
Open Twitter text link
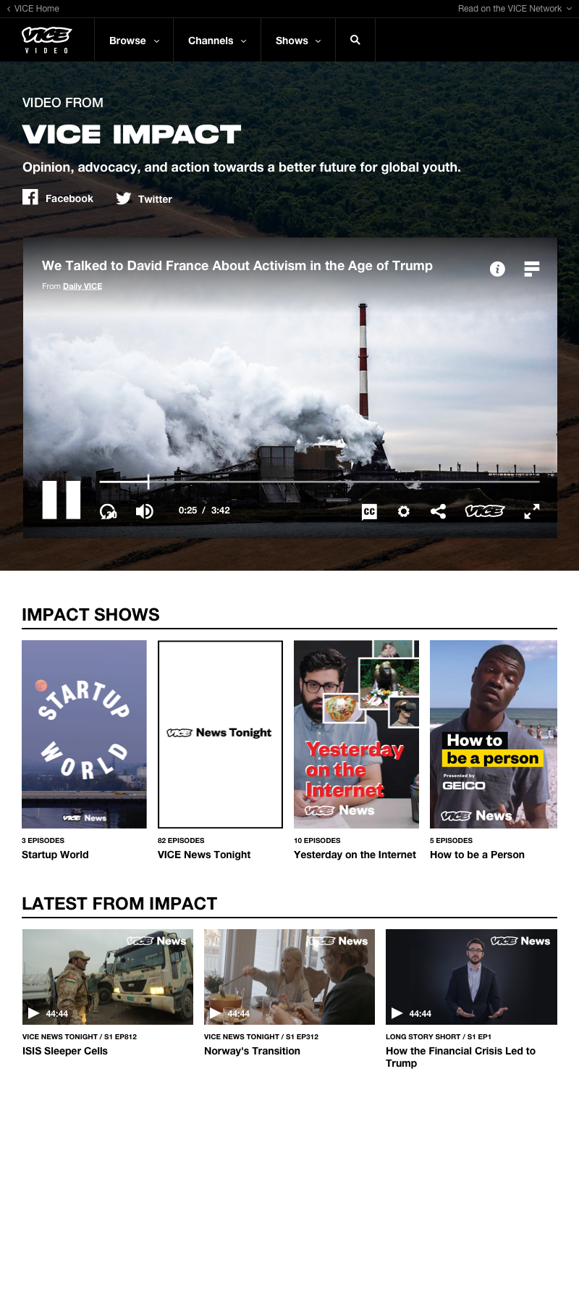(x=155, y=199)
